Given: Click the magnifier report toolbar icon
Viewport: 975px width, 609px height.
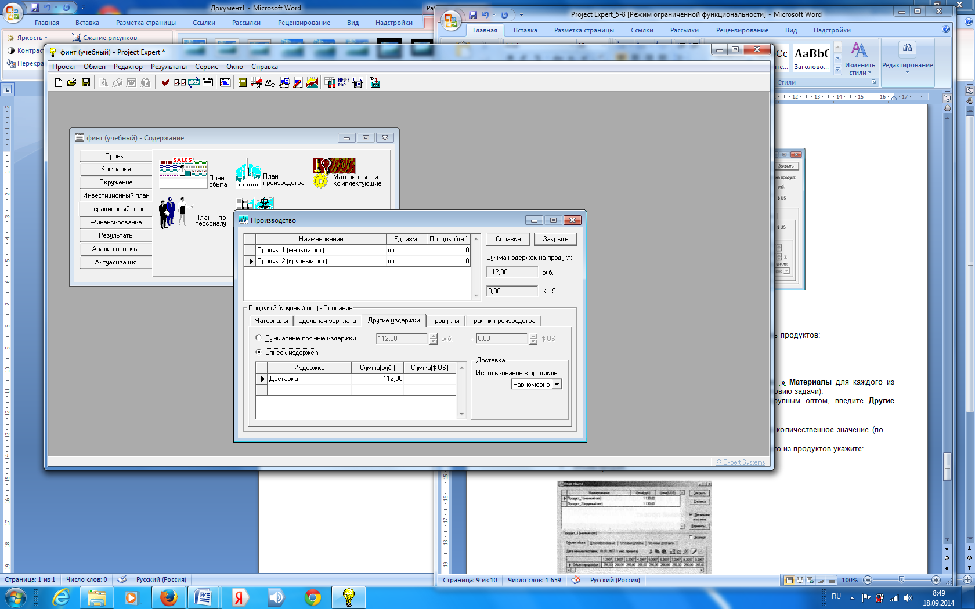Looking at the screenshot, I should click(x=284, y=83).
